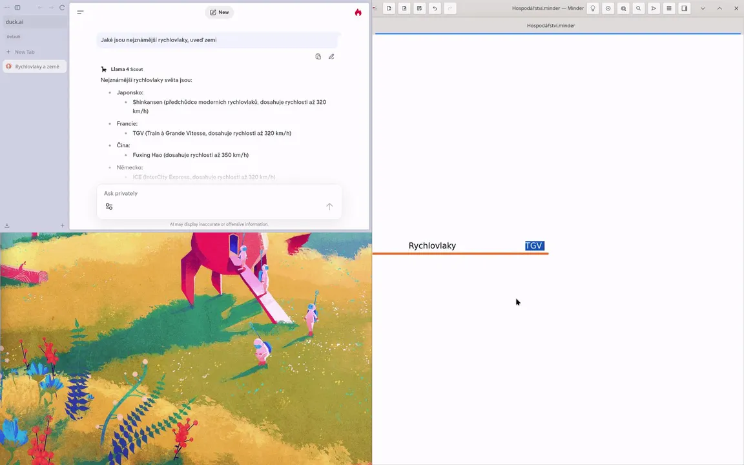744x465 pixels.
Task: Open the browser three-dots menu
Action: click(x=7, y=8)
